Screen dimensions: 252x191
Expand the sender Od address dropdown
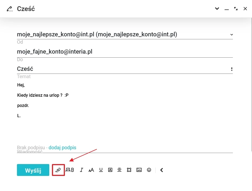click(232, 34)
